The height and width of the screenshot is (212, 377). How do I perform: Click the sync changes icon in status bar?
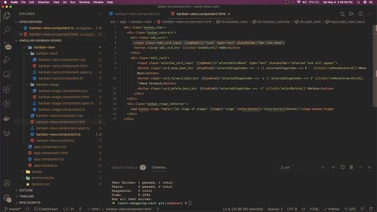pyautogui.click(x=28, y=209)
